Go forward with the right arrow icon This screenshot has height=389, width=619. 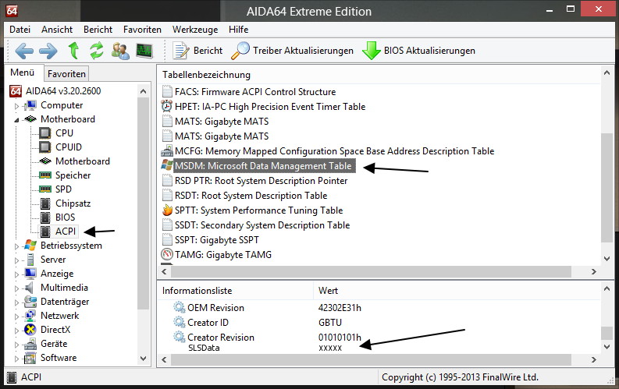[48, 51]
